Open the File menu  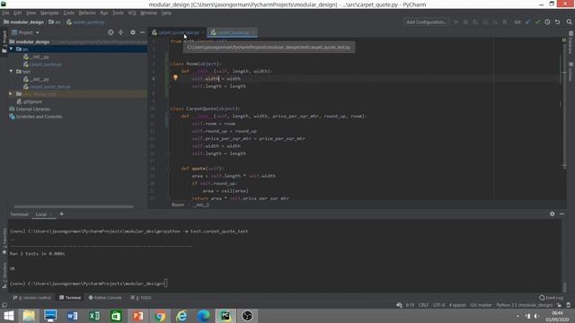coord(5,13)
